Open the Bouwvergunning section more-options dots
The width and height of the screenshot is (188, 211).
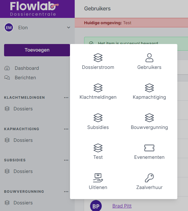66,192
